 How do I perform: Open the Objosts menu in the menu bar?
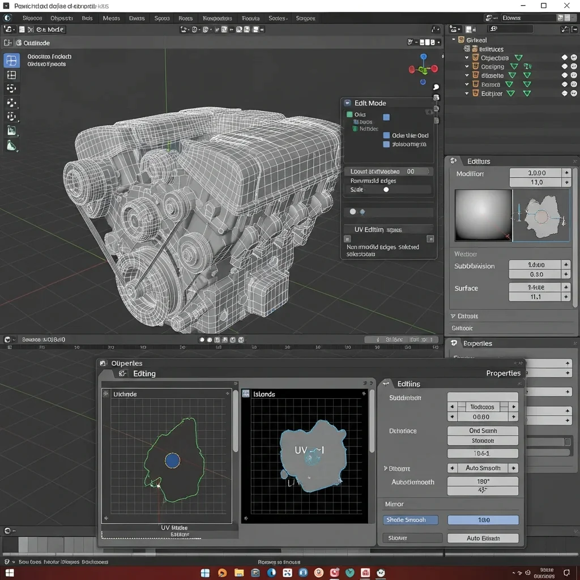(x=61, y=18)
